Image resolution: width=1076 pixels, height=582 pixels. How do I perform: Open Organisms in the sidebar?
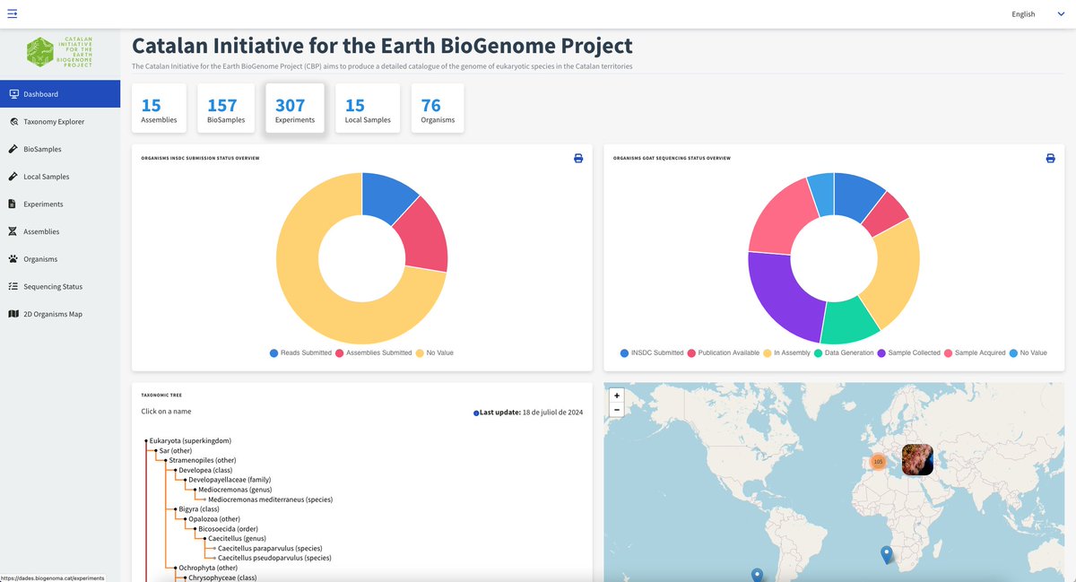(60, 259)
